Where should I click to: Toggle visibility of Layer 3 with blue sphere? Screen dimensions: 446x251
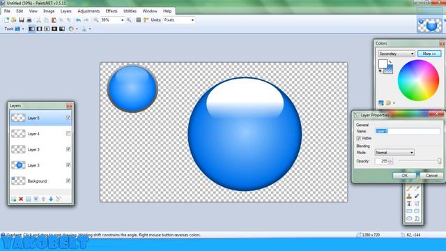pyautogui.click(x=68, y=165)
